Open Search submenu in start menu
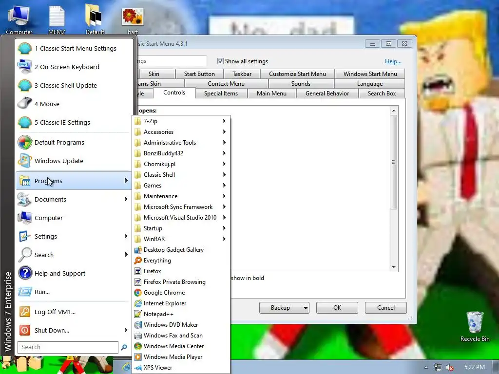This screenshot has height=374, width=499. pyautogui.click(x=74, y=255)
